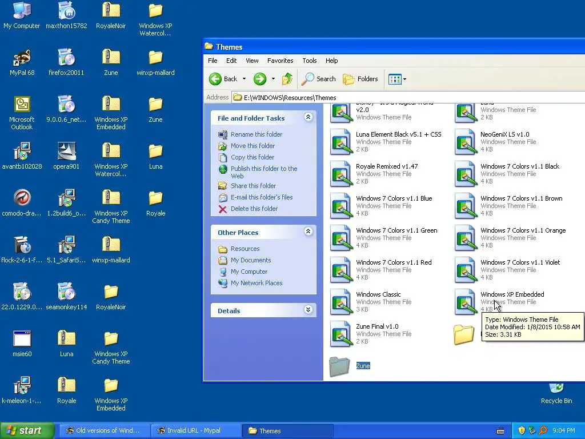Go to My Documents in Other Places
585x439 pixels.
point(251,260)
